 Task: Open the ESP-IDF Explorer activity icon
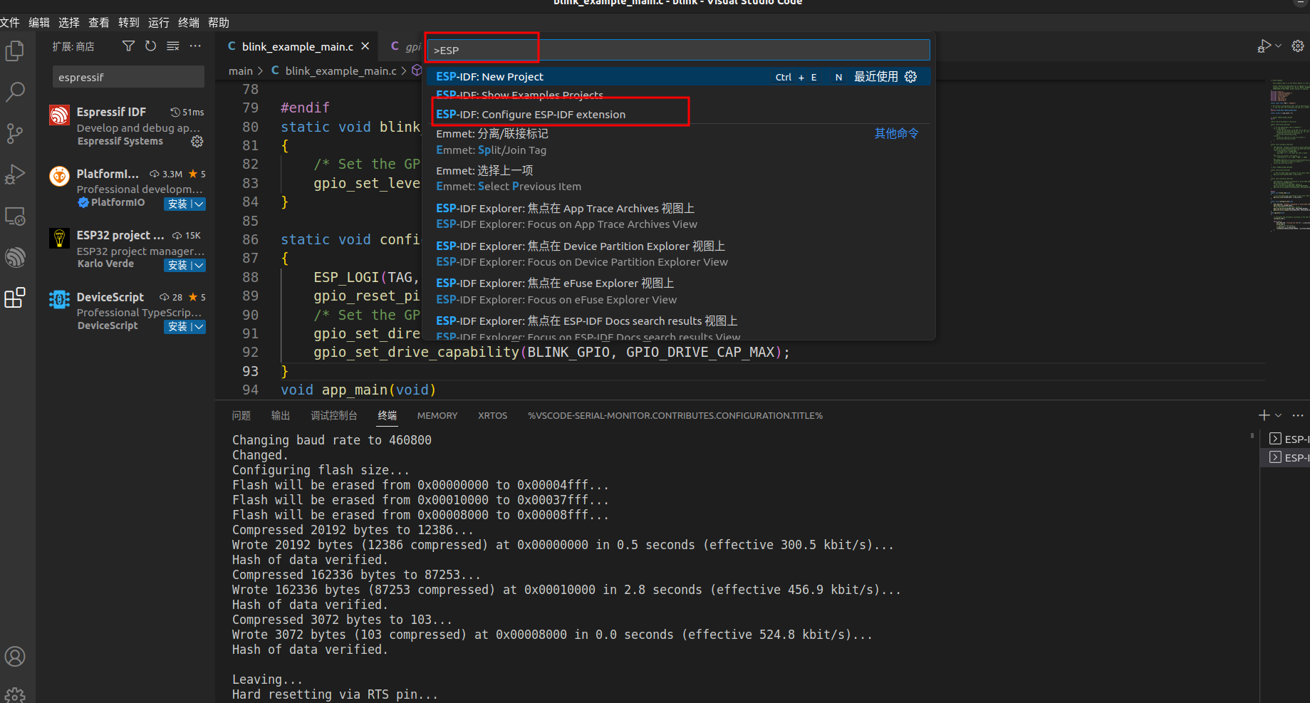15,257
